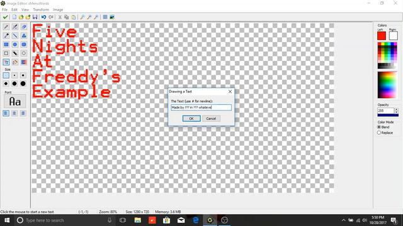Viewport: 403px width, 226px height.
Task: Set text alignment to right
Action: (23, 113)
